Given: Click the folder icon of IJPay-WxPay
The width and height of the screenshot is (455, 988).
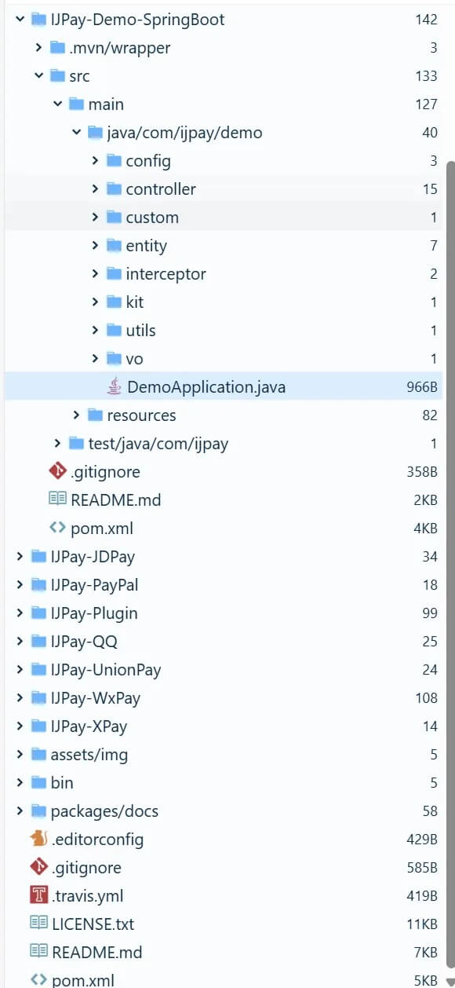Looking at the screenshot, I should click(38, 697).
